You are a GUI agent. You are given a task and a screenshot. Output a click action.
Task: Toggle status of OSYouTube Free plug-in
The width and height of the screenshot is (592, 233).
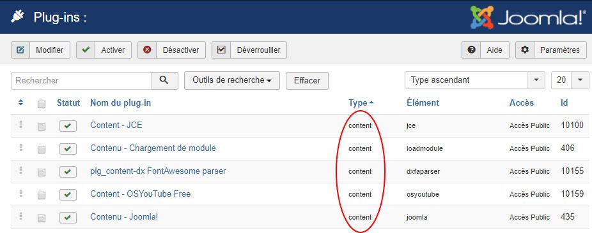(68, 195)
